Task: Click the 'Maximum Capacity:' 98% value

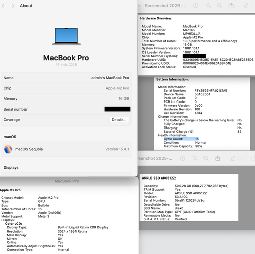Action: (x=199, y=146)
